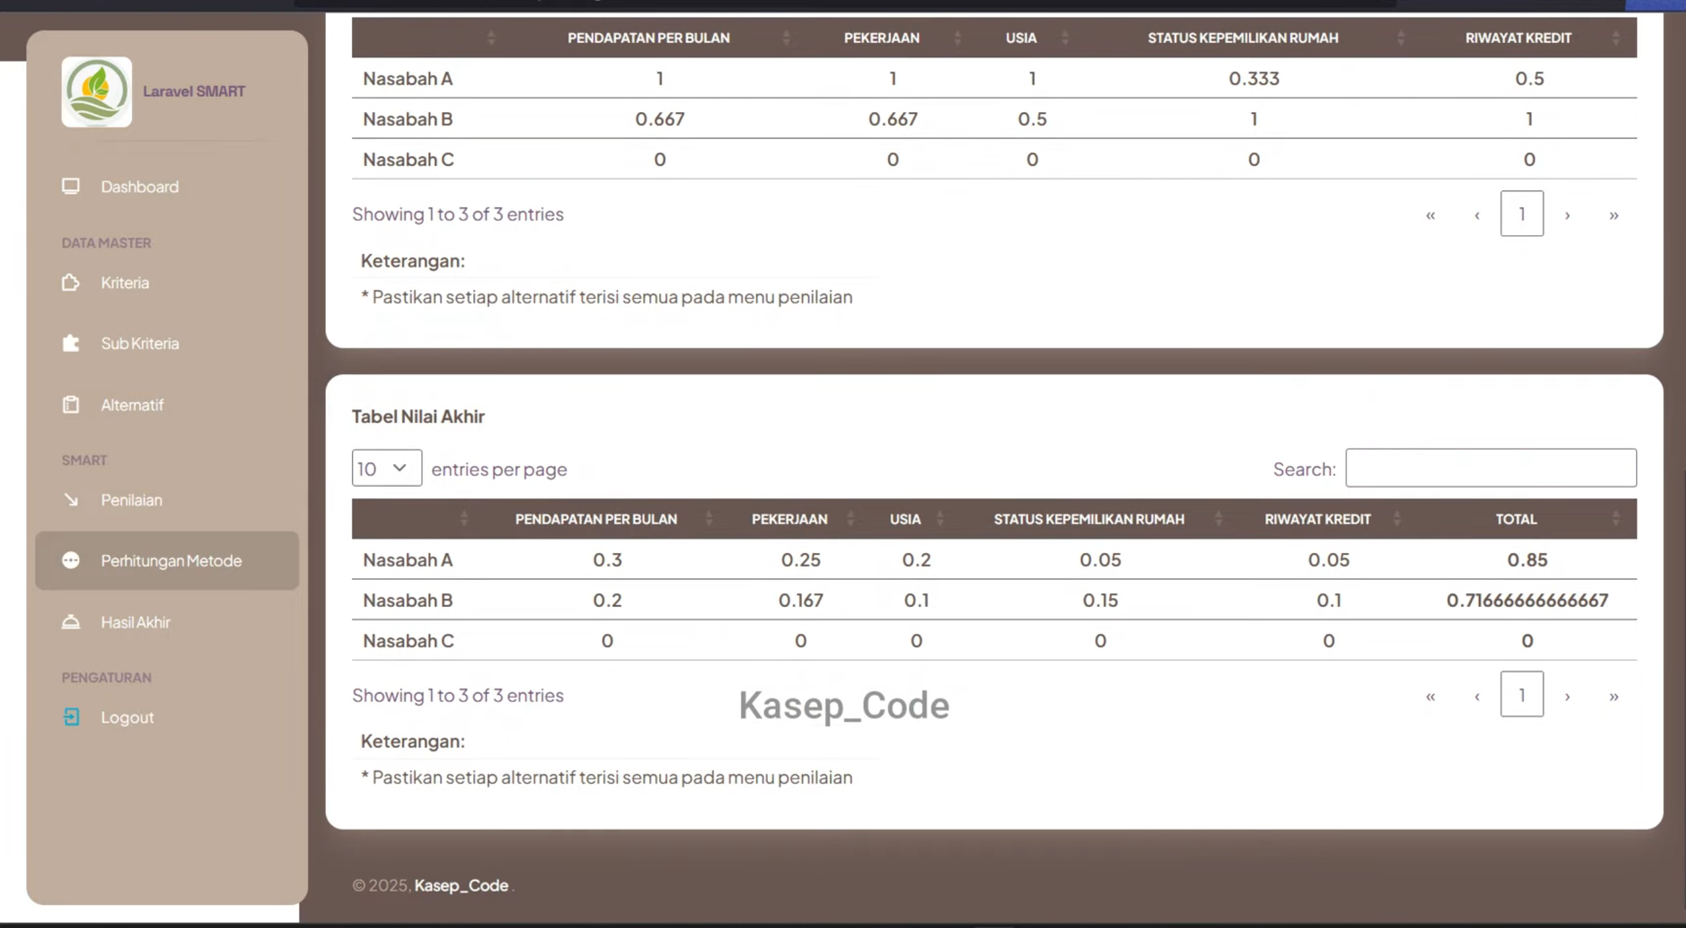1686x928 pixels.
Task: Select the total value 0.71666666666667
Action: tap(1527, 600)
